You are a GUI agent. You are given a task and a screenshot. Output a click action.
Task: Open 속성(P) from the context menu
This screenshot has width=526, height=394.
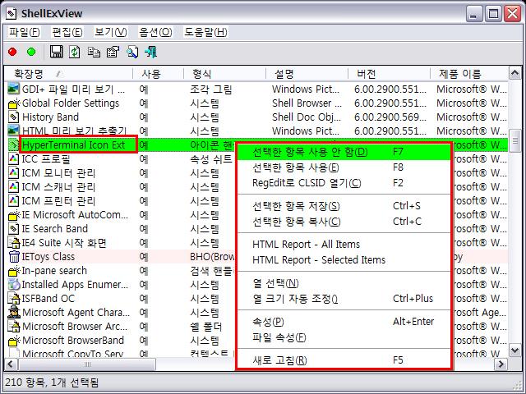(344, 322)
